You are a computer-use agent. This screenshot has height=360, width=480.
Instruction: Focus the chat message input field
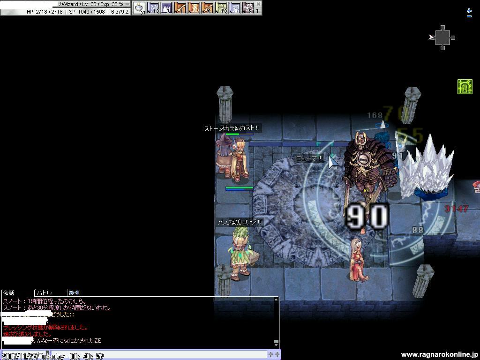point(159,355)
